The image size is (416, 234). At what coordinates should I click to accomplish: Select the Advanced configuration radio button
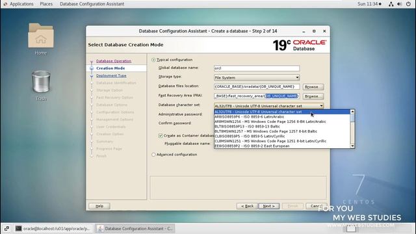(153, 155)
